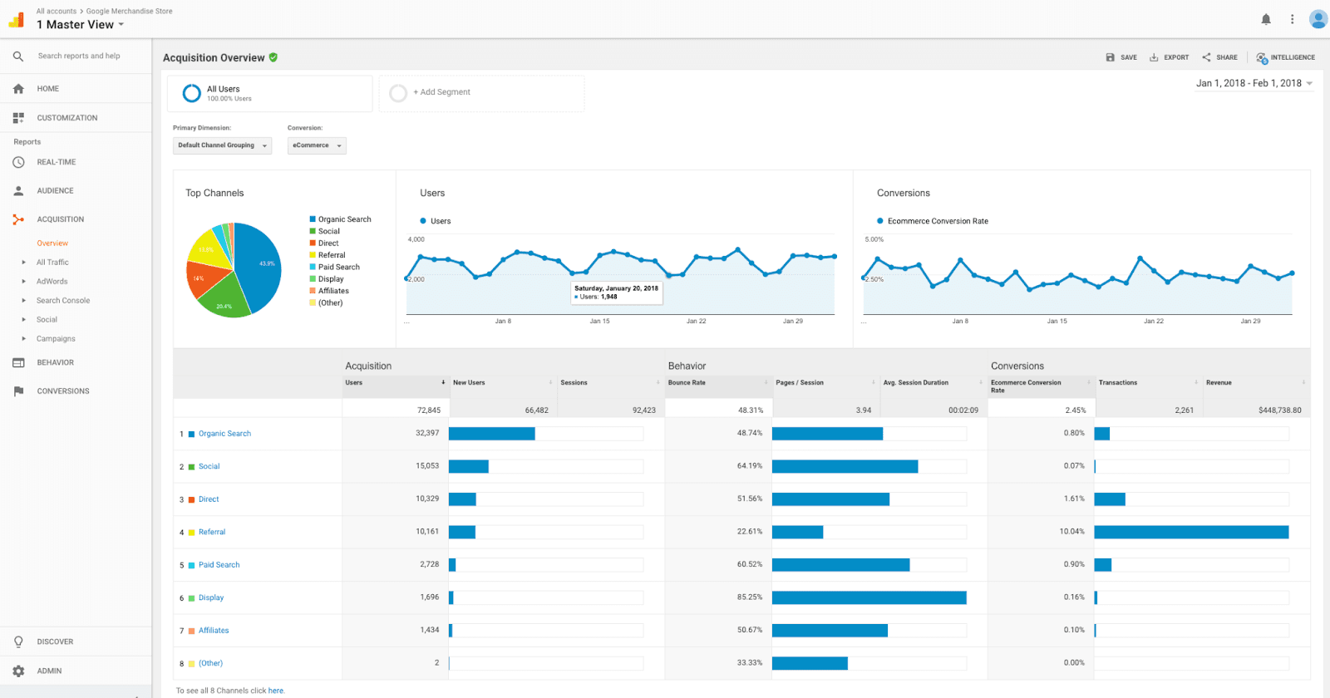The height and width of the screenshot is (698, 1330).
Task: Click the empty Add Segment circle
Action: [x=398, y=93]
